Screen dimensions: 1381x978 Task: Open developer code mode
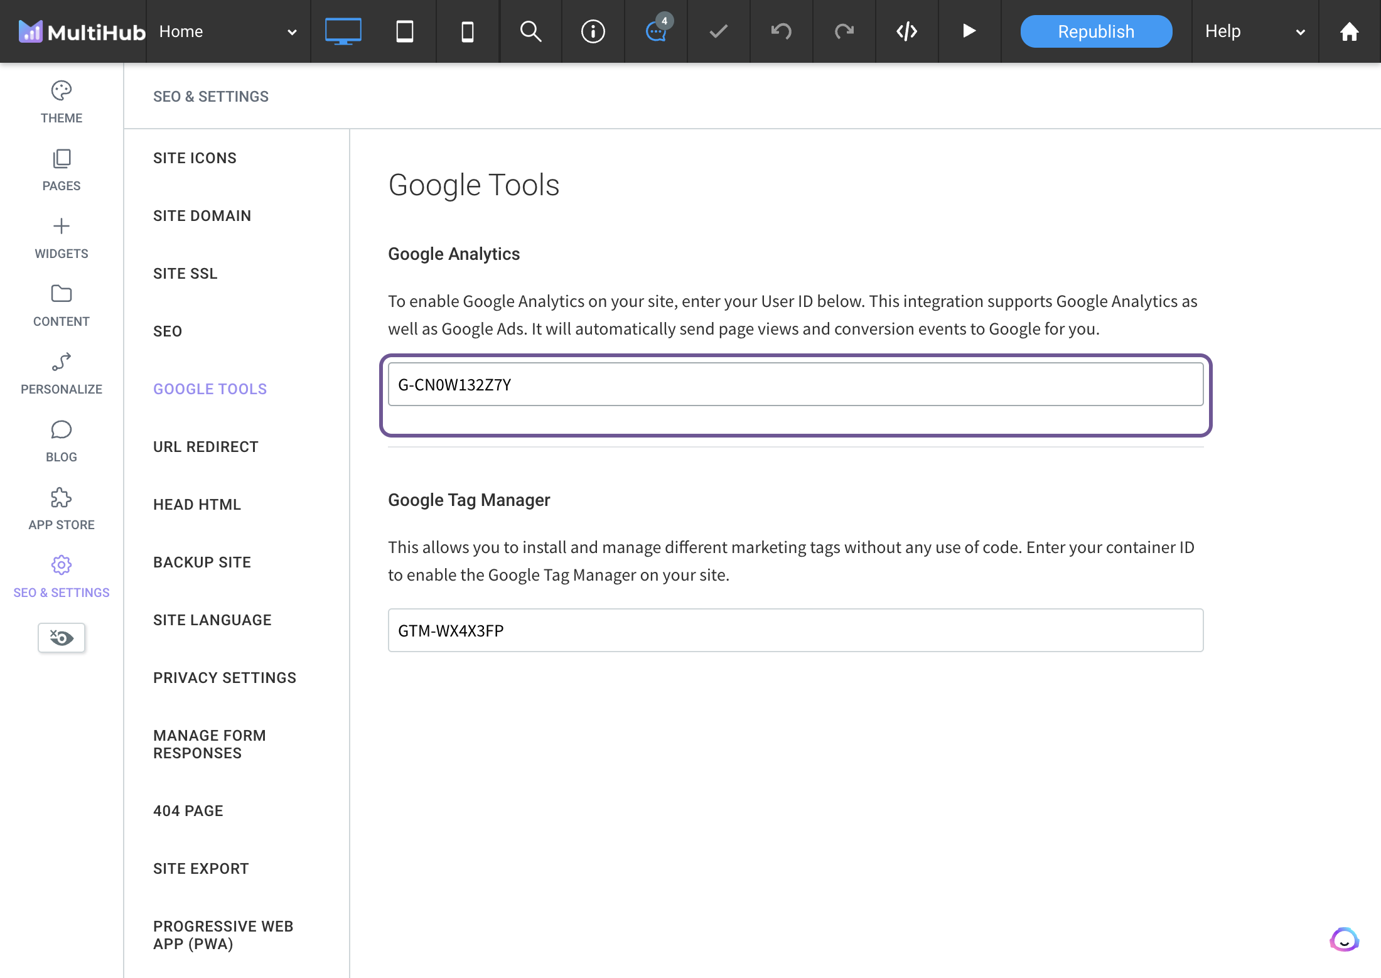pos(907,31)
